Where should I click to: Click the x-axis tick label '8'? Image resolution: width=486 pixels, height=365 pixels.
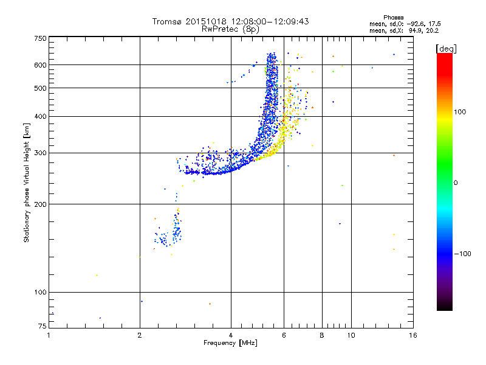tap(322, 335)
